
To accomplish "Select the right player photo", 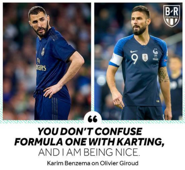I will pos(138,61).
